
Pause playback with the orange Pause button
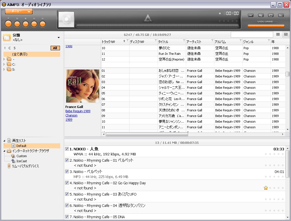[17, 24]
